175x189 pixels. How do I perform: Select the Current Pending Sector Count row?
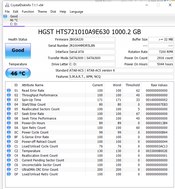(x=43, y=160)
